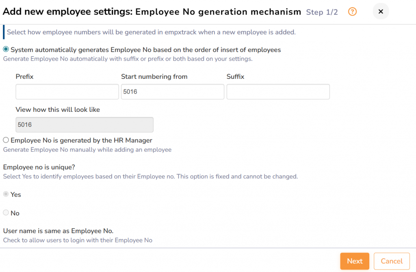Click the 'User name is same as Employee No.' heading
The width and height of the screenshot is (416, 272).
point(58,231)
